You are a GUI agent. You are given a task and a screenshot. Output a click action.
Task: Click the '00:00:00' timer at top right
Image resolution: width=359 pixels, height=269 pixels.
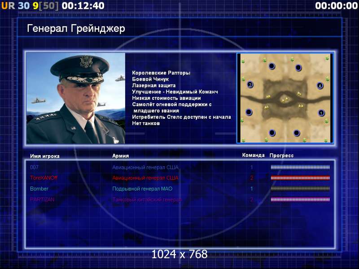pyautogui.click(x=336, y=6)
